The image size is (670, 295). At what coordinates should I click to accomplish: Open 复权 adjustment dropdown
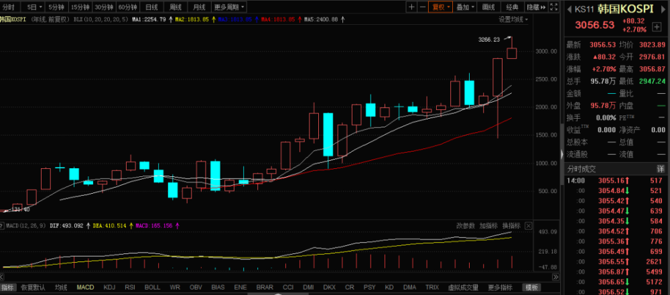coord(441,7)
